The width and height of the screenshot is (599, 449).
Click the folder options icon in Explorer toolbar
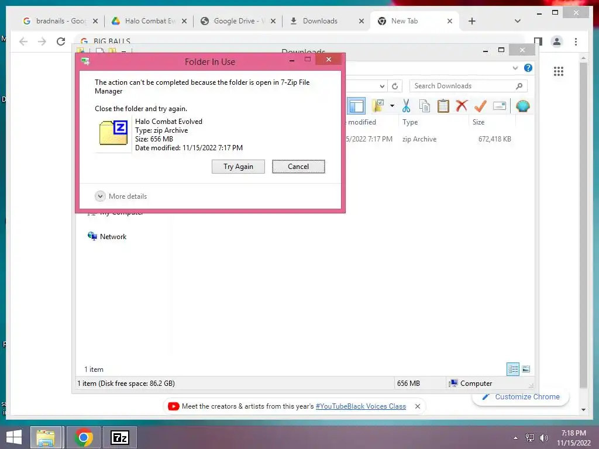378,106
